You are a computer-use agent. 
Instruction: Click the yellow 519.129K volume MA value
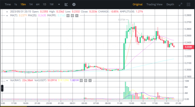click(63, 80)
